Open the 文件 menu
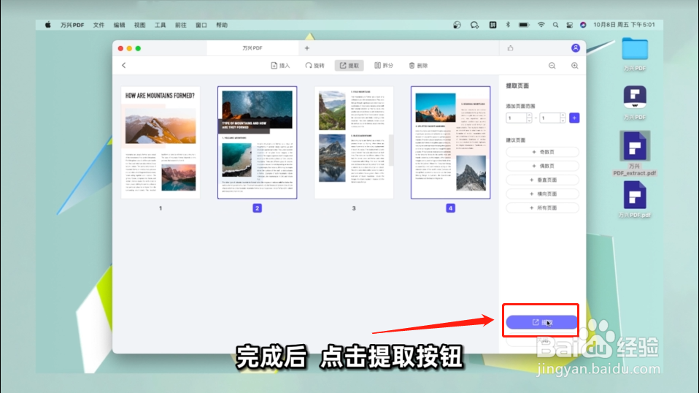The image size is (699, 393). 99,25
